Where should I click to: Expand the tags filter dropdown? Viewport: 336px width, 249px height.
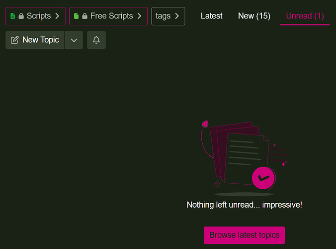point(168,16)
